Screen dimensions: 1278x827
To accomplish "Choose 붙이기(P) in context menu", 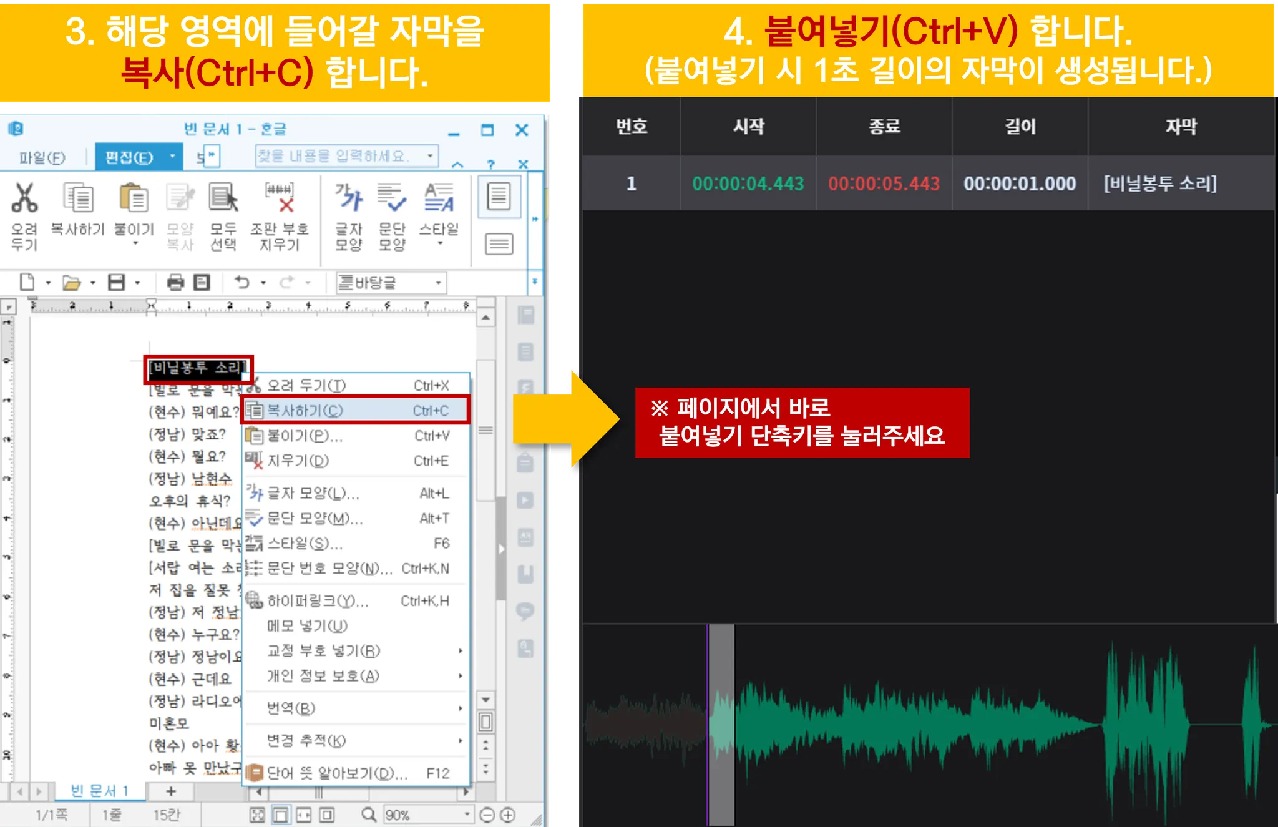I will click(x=356, y=436).
